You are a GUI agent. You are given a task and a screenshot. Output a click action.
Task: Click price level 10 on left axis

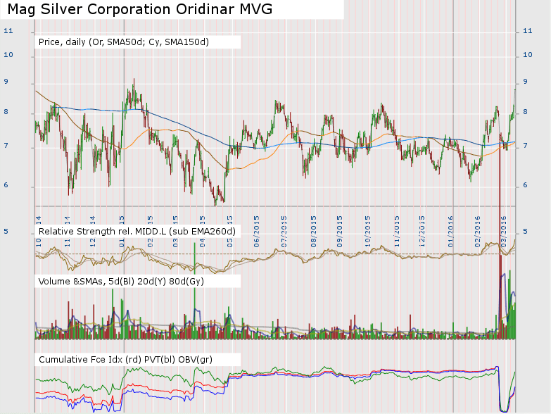[x=8, y=55]
